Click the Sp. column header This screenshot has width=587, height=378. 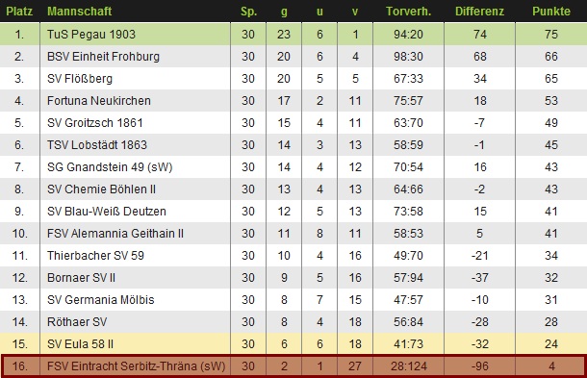248,12
